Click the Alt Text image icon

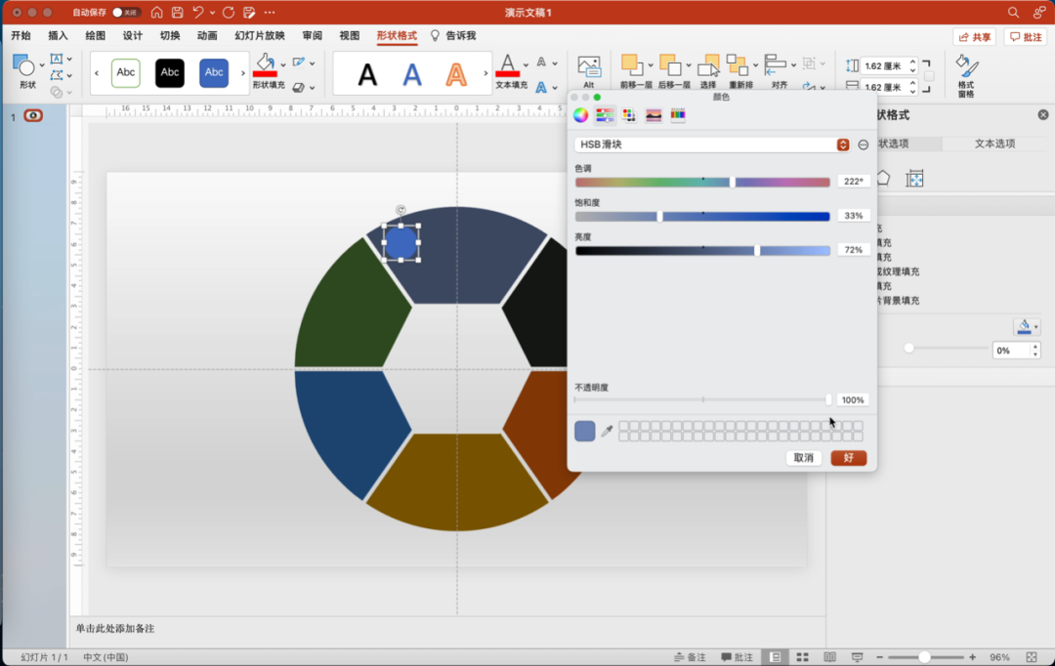[589, 66]
